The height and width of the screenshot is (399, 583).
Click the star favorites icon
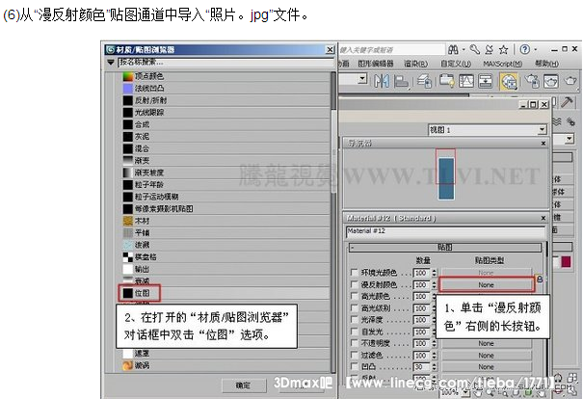[x=503, y=49]
